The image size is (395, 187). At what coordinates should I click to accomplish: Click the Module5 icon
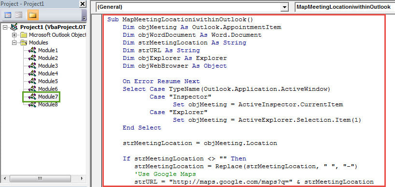point(33,81)
